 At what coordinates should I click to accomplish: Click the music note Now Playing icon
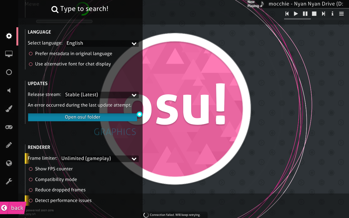pos(262,4)
